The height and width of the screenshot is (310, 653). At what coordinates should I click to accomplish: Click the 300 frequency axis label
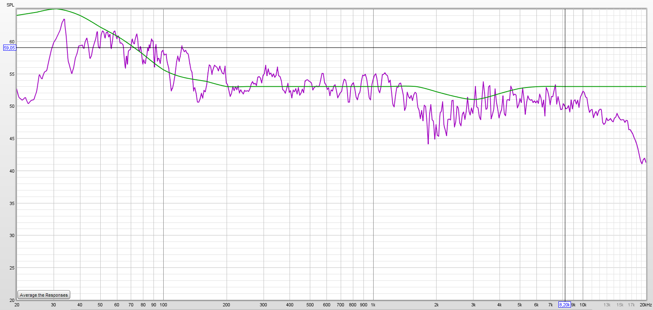tap(263, 305)
